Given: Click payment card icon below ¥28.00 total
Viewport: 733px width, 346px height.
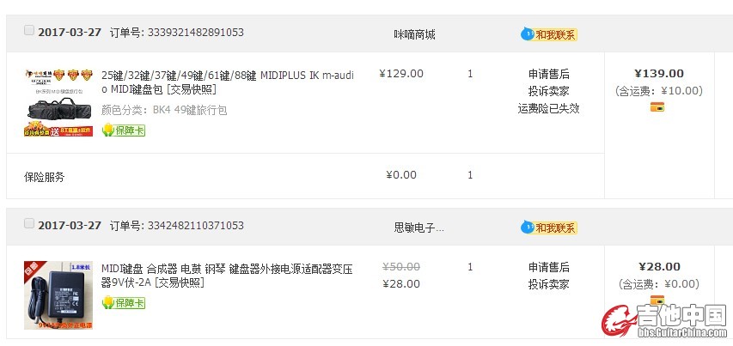Looking at the screenshot, I should pyautogui.click(x=657, y=300).
